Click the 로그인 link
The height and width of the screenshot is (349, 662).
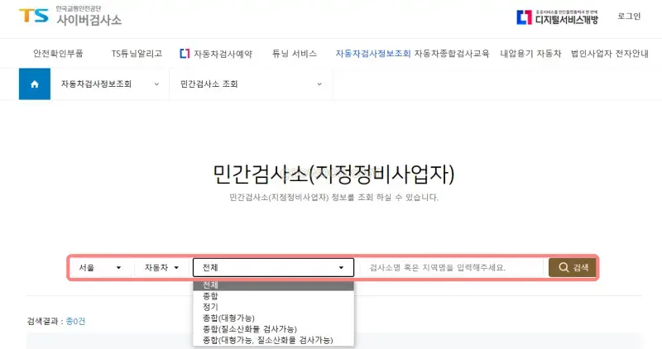[x=629, y=17]
